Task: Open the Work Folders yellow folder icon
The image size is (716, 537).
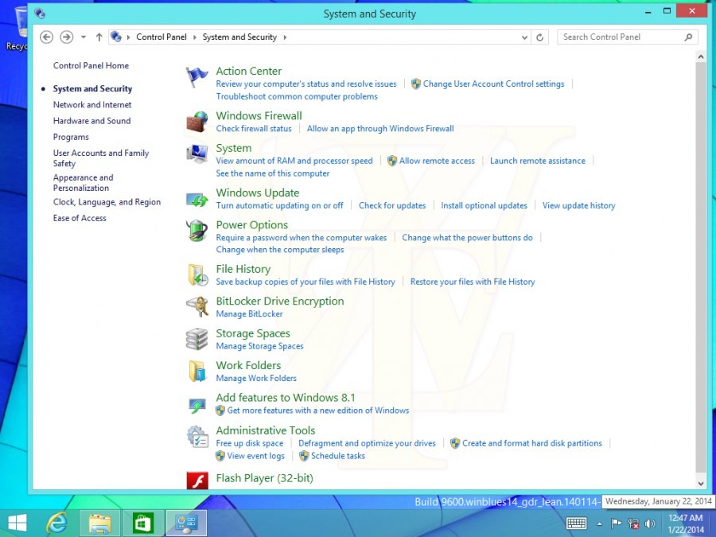Action: click(x=197, y=370)
